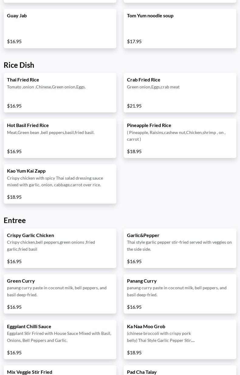This screenshot has height=375, width=240.
Task: Select the Mix Veggie Stir Fried title
Action: [x=29, y=372]
